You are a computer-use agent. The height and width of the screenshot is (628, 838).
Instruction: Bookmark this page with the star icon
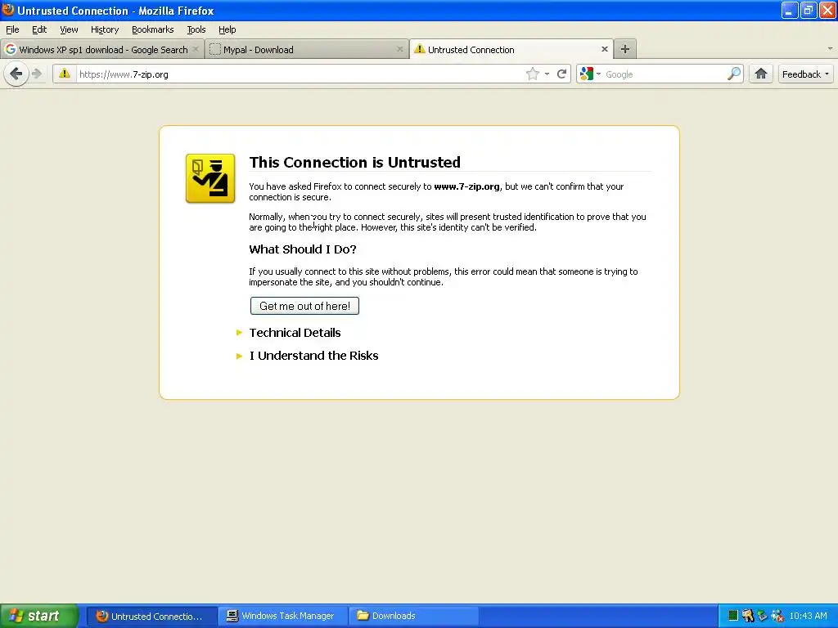click(532, 74)
